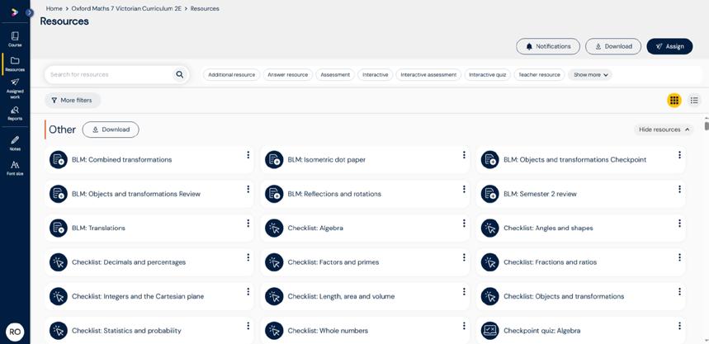
Task: Click the Checklist: Algebra pointer icon
Action: tap(274, 228)
